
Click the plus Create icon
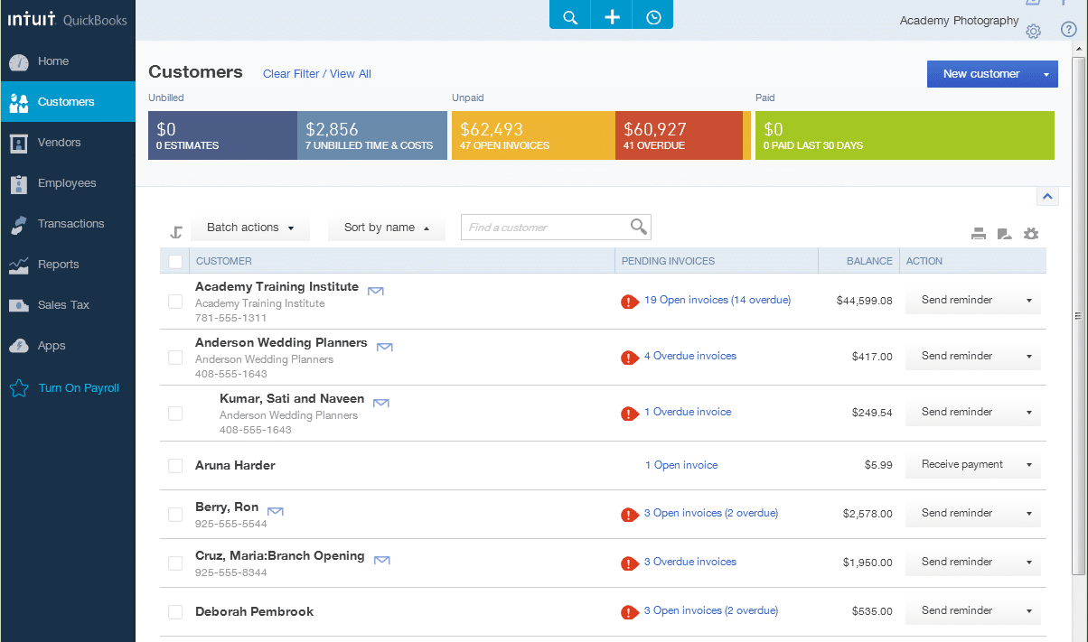612,17
